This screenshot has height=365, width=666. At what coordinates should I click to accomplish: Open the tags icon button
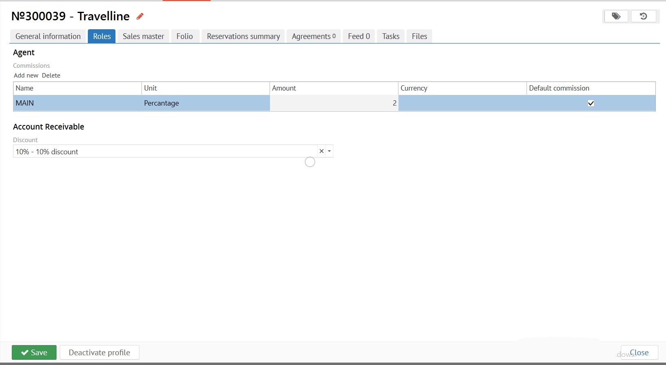click(x=616, y=16)
